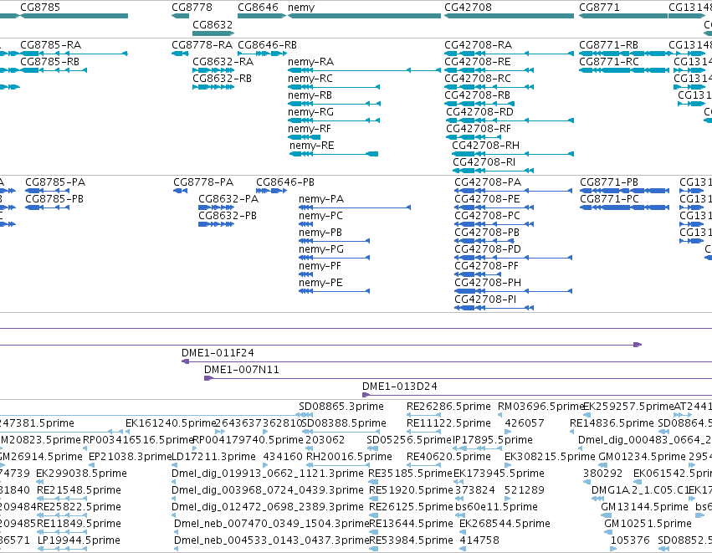The image size is (712, 553).
Task: Select protein CG42708-PB
Action: pos(484,241)
